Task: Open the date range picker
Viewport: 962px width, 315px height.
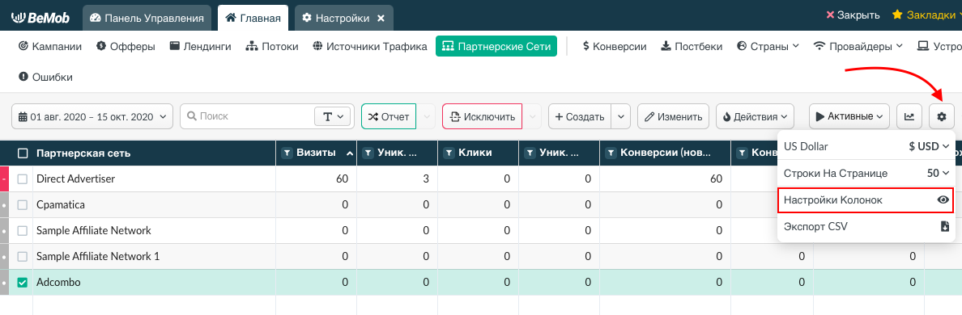Action: click(x=92, y=116)
